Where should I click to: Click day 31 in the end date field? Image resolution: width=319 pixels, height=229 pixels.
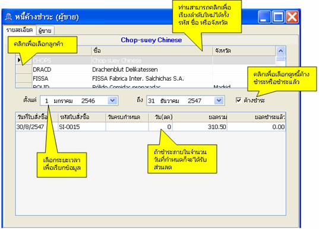click(151, 101)
